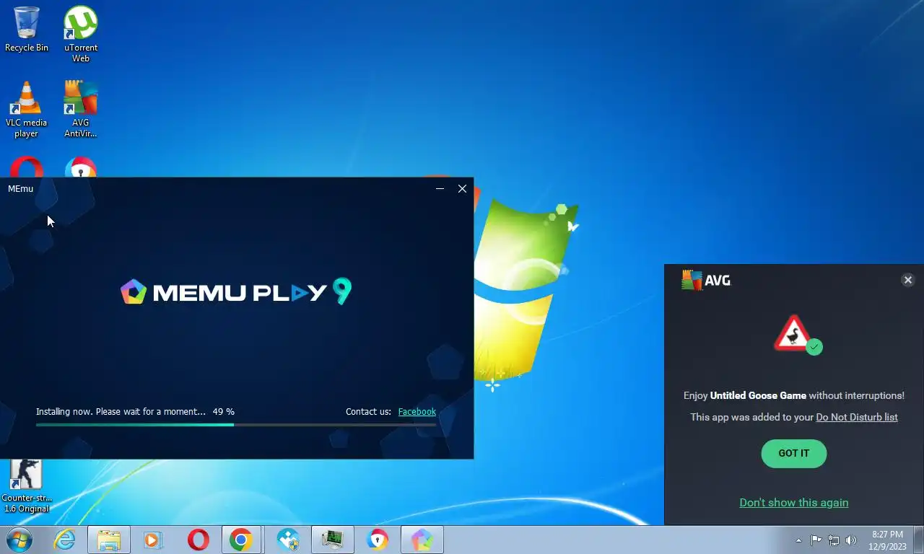This screenshot has height=554, width=924.
Task: Minimize the MEmu installer window
Action: tap(440, 188)
